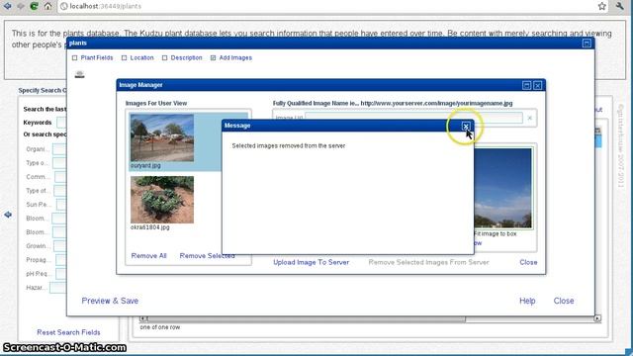The width and height of the screenshot is (633, 356).
Task: Open the browser wrench settings menu
Action: 620,6
